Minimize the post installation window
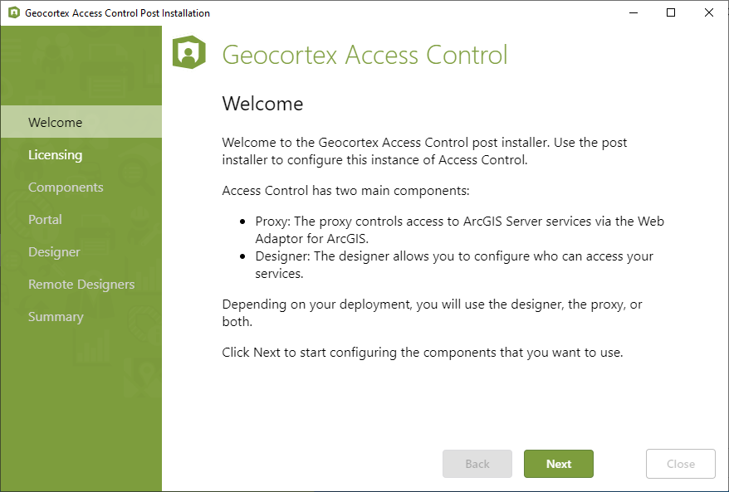729x492 pixels. 634,12
